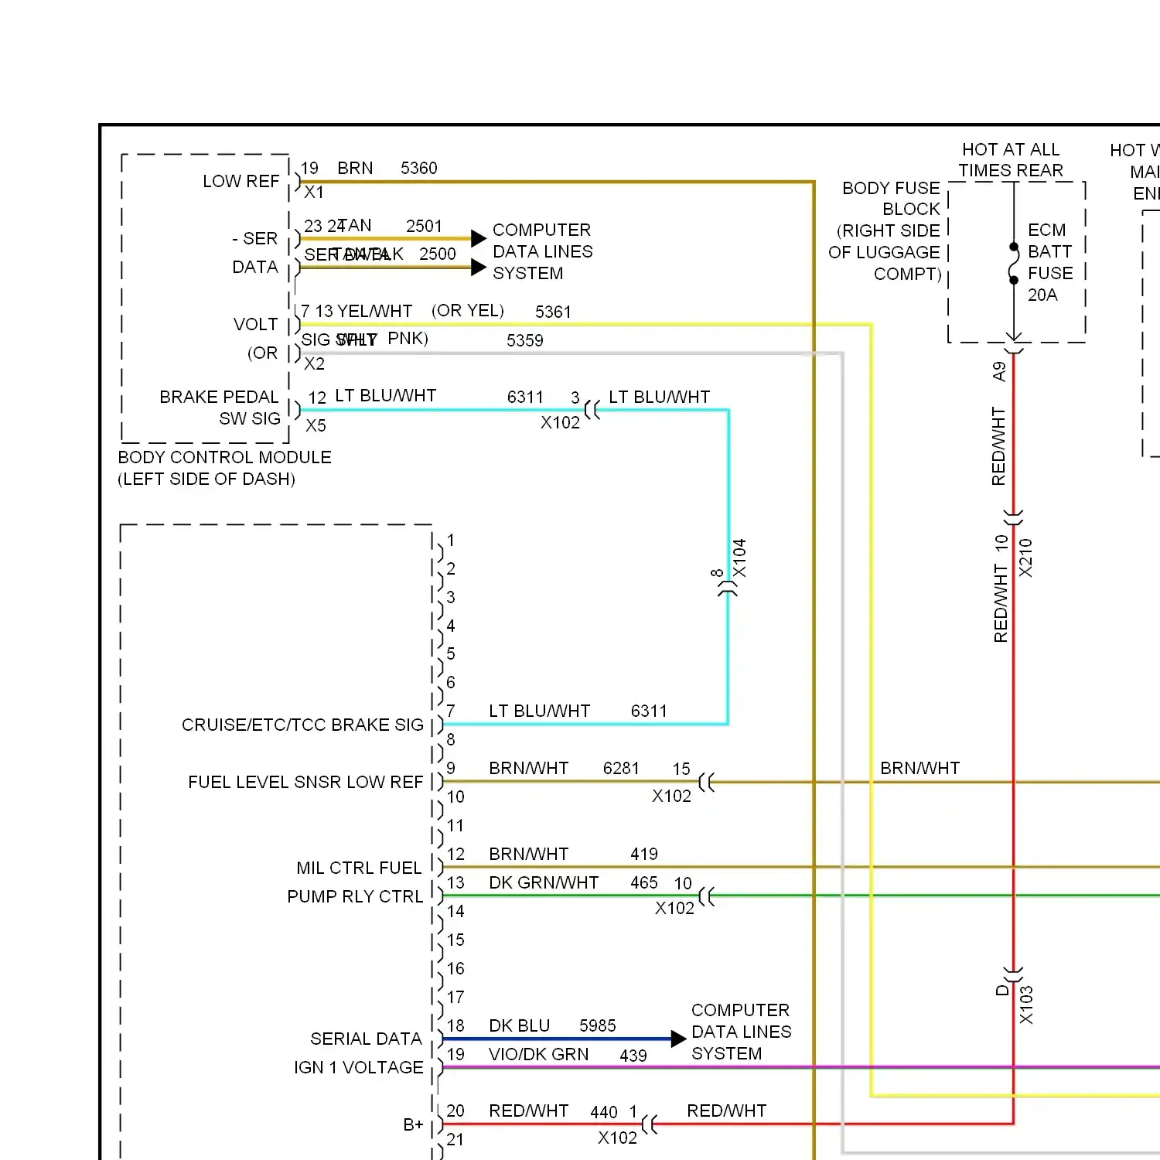The width and height of the screenshot is (1160, 1160).
Task: Click FUEL LEVEL SNSR LOW REF label
Action: 305,782
